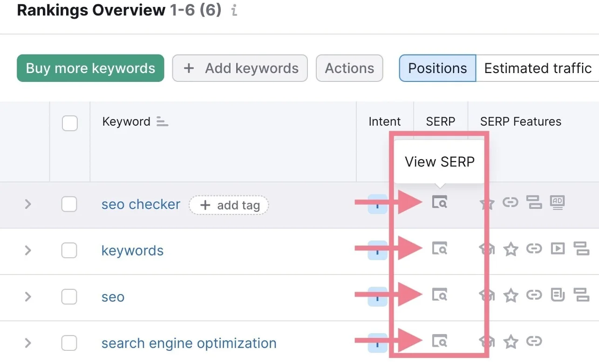Open the Actions button menu

pyautogui.click(x=349, y=68)
